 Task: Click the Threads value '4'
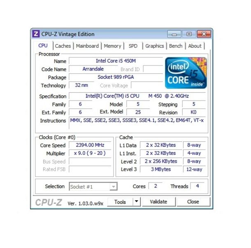pyautogui.click(x=198, y=186)
